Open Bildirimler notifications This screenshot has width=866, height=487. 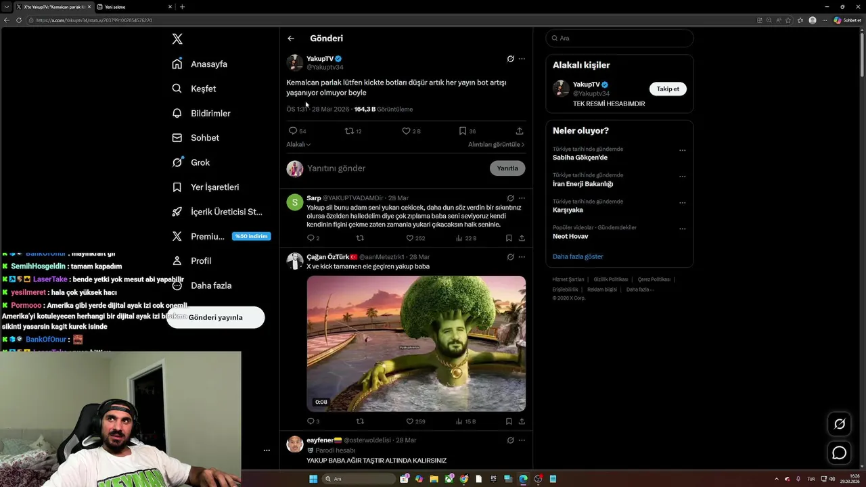point(201,114)
